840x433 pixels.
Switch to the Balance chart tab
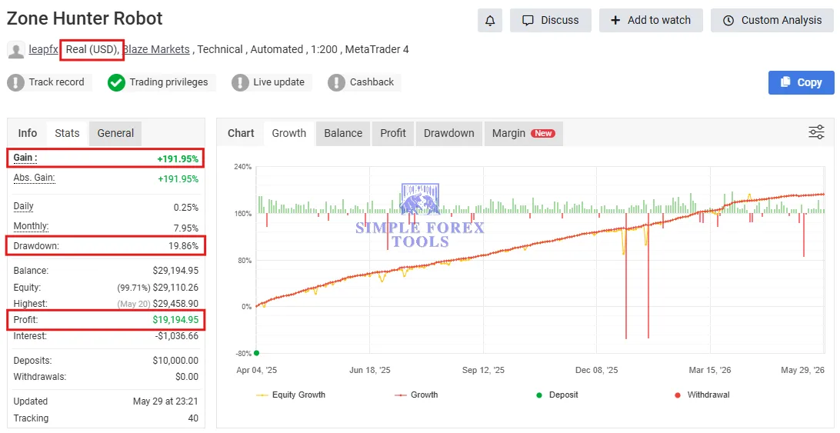tap(343, 133)
